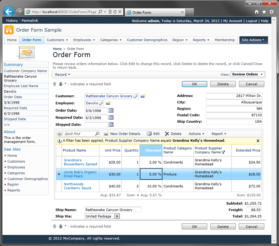Click the bottom up arrow icon
The image size is (279, 246).
55,226
